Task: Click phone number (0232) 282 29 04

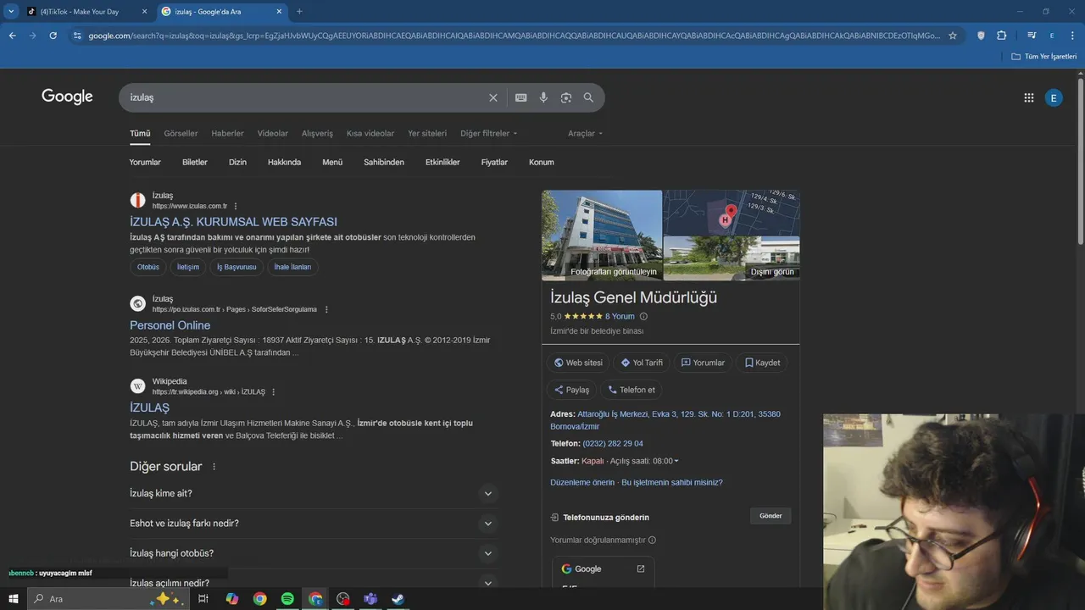Action: point(613,444)
